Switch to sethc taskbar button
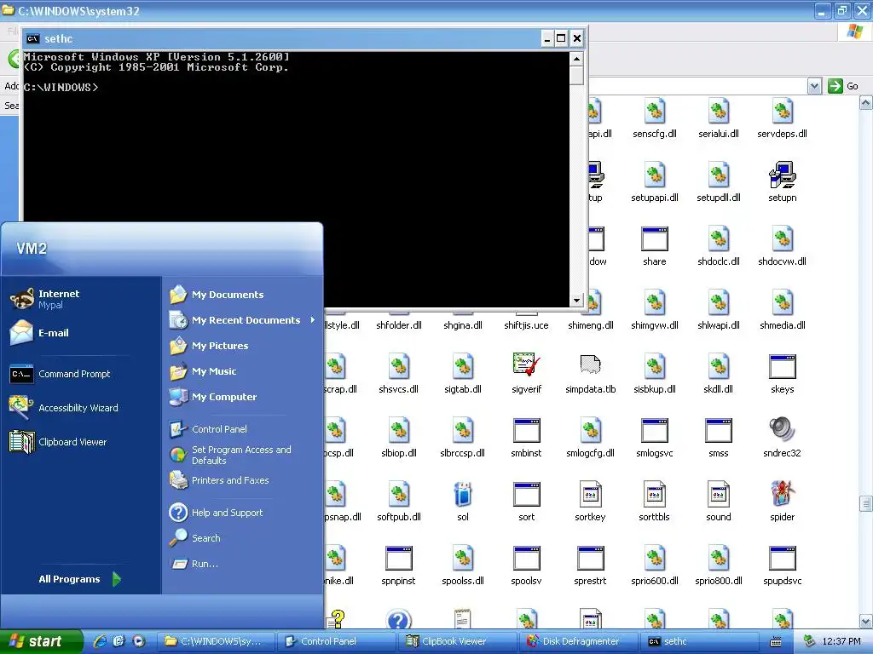The height and width of the screenshot is (654, 873). (699, 641)
